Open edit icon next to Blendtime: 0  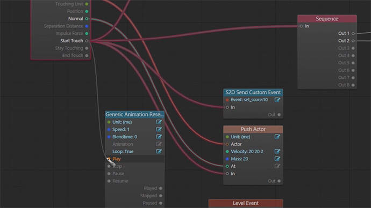(159, 137)
